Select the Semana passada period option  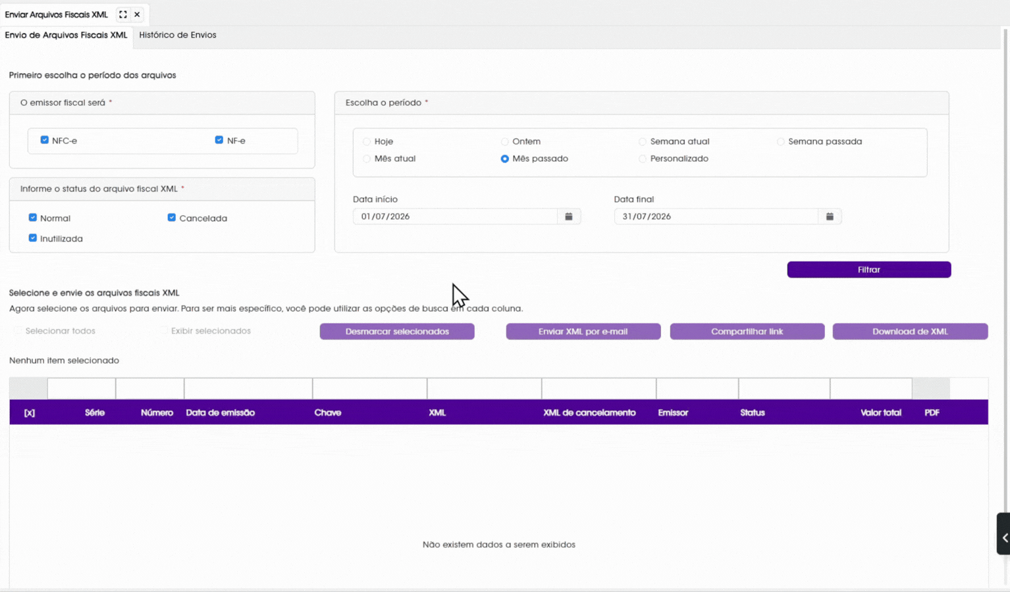pos(781,141)
